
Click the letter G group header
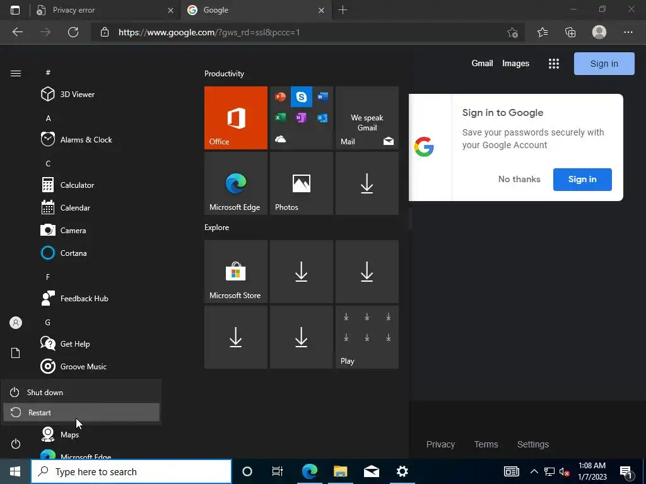48,323
